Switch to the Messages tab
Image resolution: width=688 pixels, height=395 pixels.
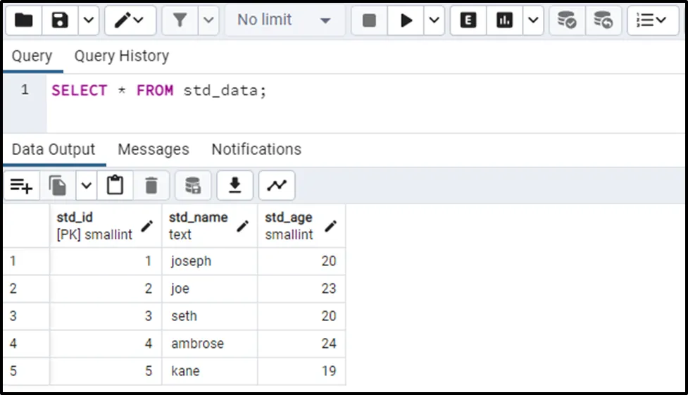153,149
